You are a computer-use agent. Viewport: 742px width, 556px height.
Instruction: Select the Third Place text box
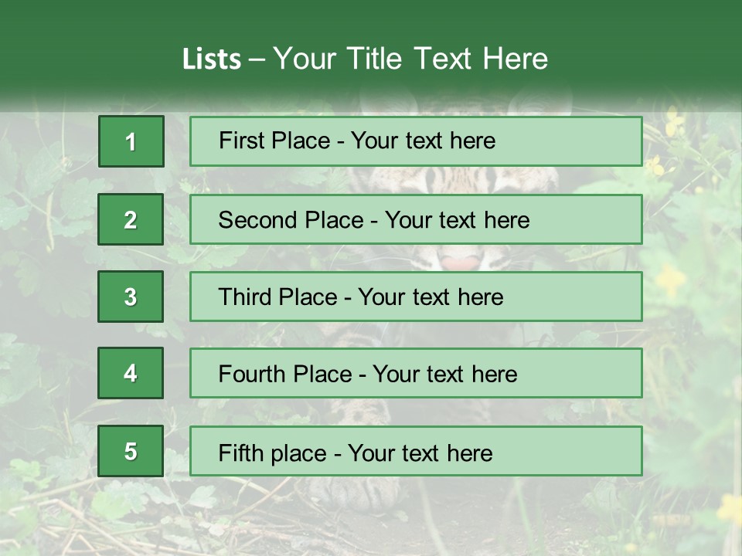[x=416, y=297]
